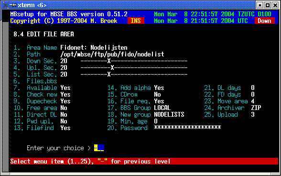
Task: Click the UTC time display
Action: tap(201, 21)
